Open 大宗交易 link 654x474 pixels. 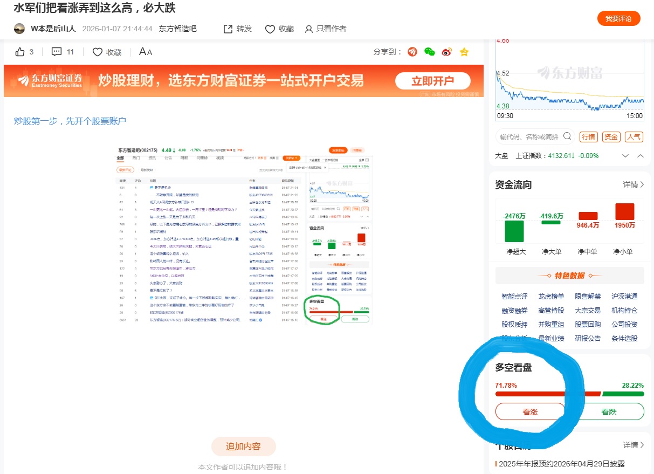pos(588,311)
